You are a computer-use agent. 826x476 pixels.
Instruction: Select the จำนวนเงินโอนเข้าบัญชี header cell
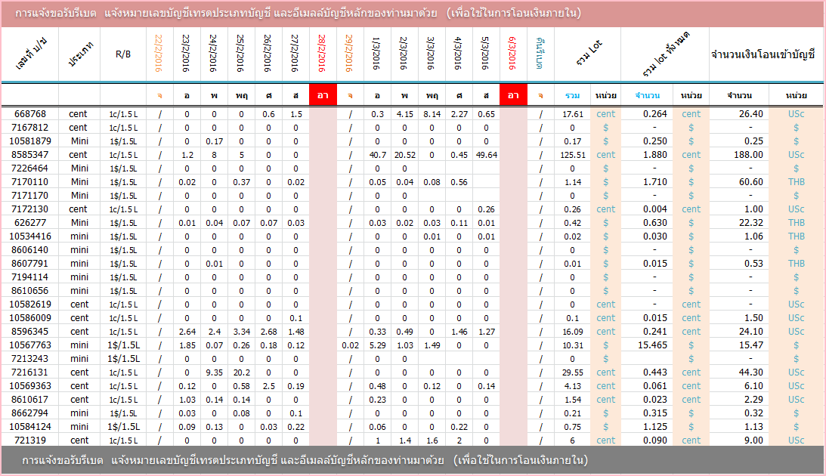coord(764,54)
